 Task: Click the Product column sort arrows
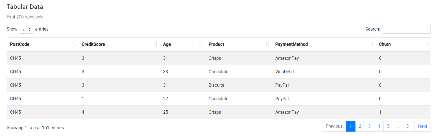pyautogui.click(x=268, y=44)
